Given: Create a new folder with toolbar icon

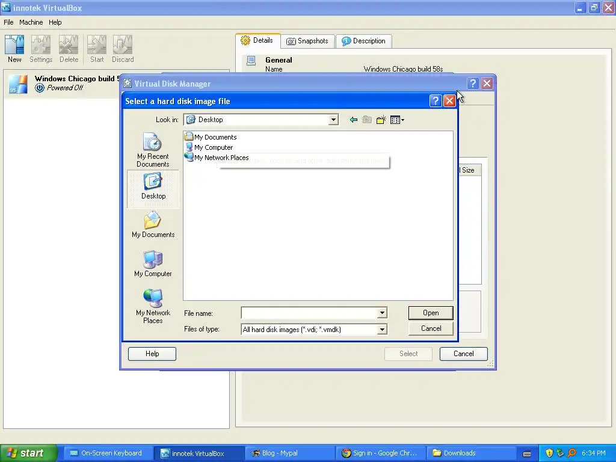Looking at the screenshot, I should pos(381,120).
